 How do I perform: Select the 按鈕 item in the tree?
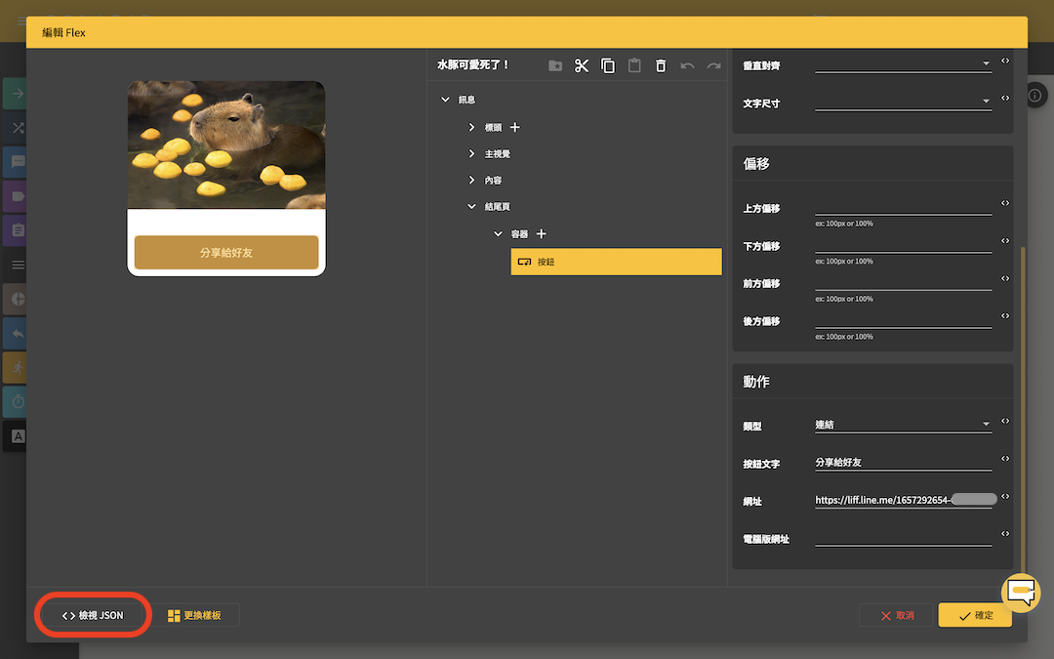[616, 262]
